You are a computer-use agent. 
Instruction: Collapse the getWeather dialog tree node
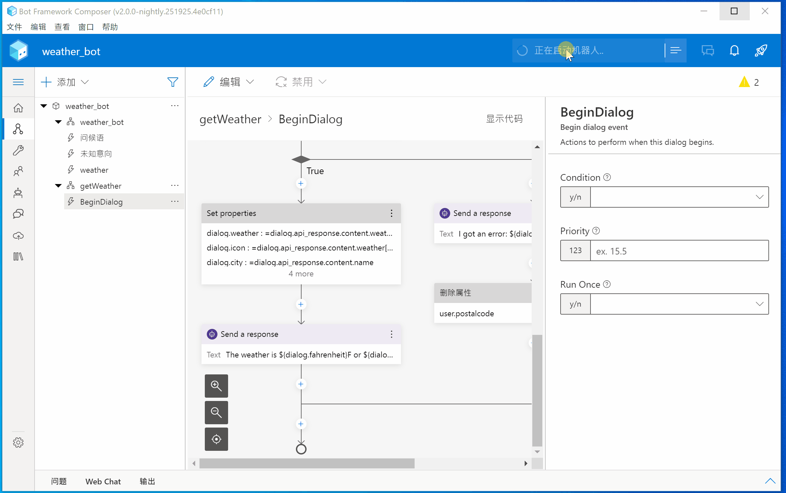coord(59,186)
